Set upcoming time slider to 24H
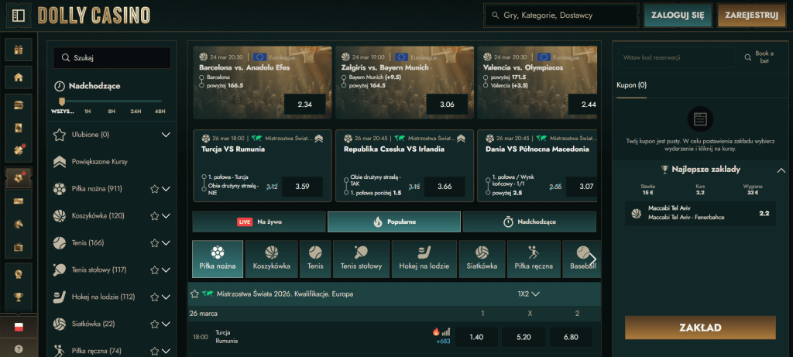The image size is (793, 357). pos(136,111)
